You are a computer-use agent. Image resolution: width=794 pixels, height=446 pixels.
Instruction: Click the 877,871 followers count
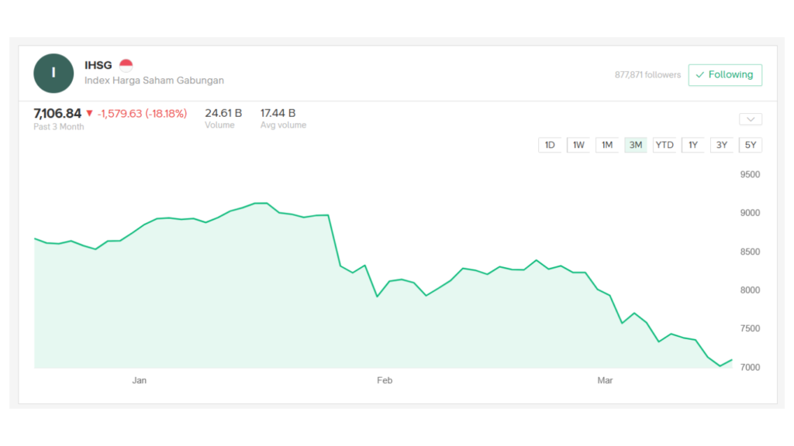point(647,75)
